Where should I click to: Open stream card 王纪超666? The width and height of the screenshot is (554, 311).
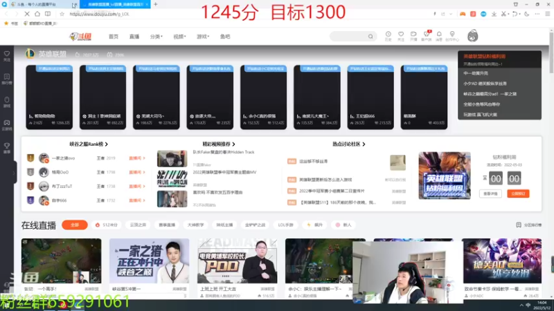click(x=370, y=97)
